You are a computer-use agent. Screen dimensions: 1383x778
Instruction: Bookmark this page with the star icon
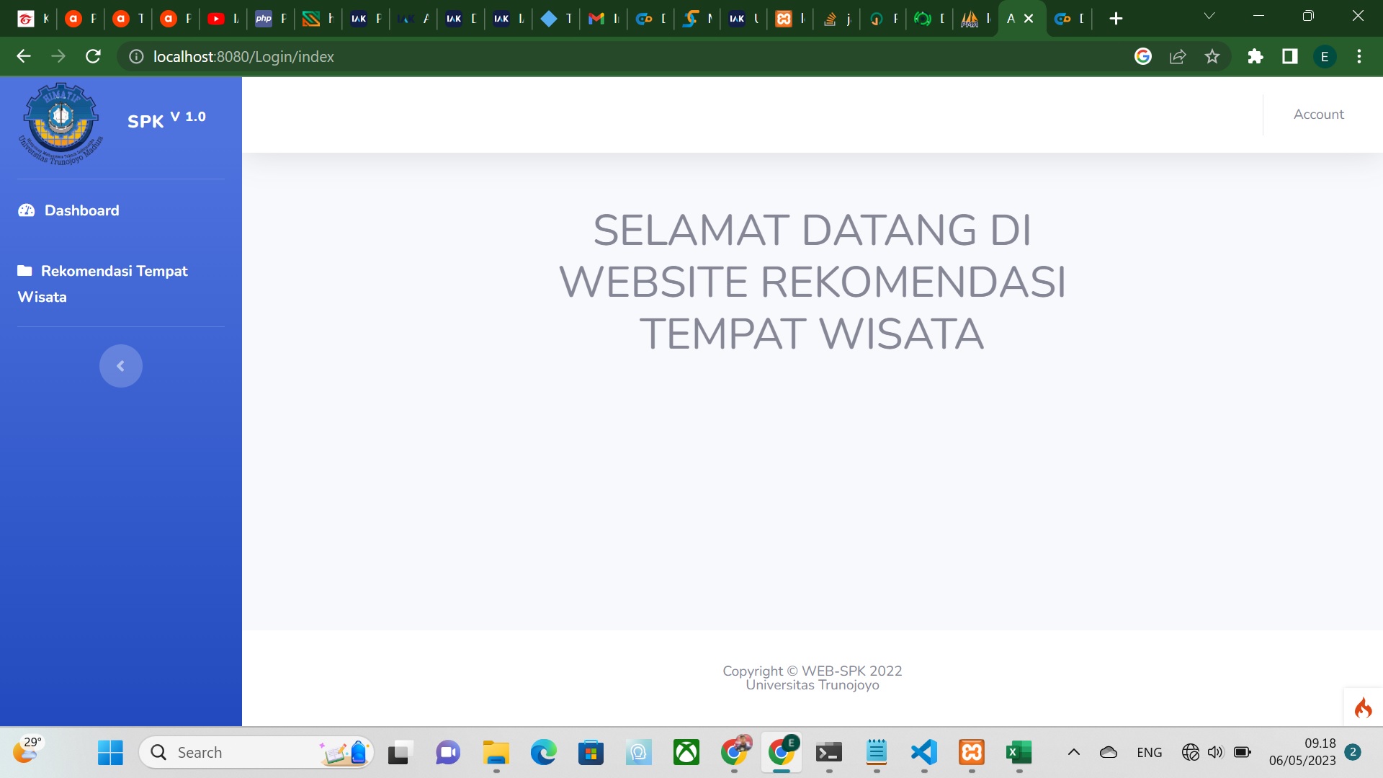coord(1212,56)
